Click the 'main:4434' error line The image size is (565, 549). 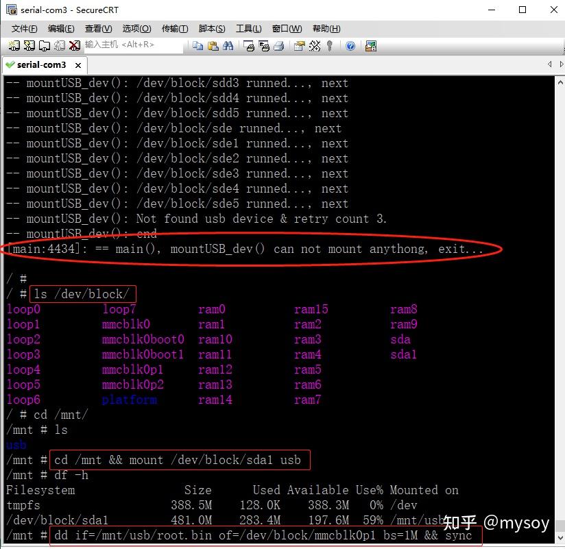[245, 249]
